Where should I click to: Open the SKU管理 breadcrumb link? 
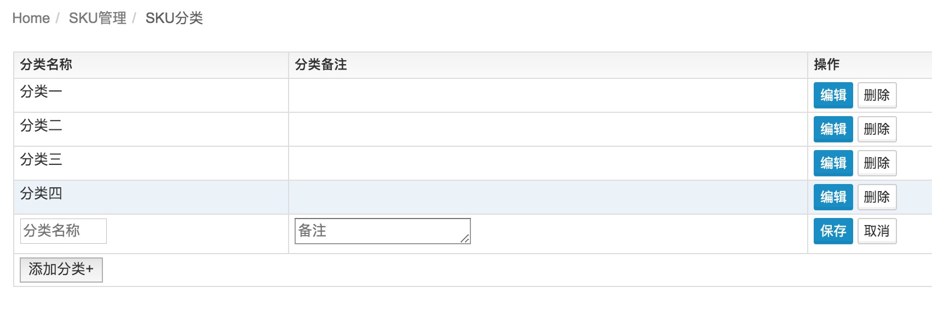[x=97, y=18]
